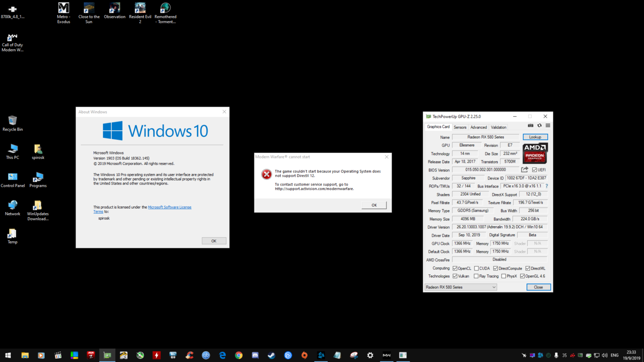
Task: Close the Modern Warfare cannot start dialog
Action: (386, 157)
